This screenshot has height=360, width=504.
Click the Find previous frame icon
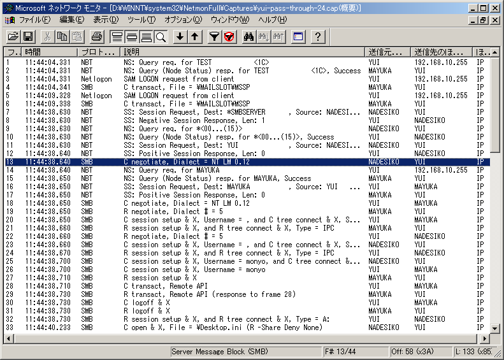point(278,37)
